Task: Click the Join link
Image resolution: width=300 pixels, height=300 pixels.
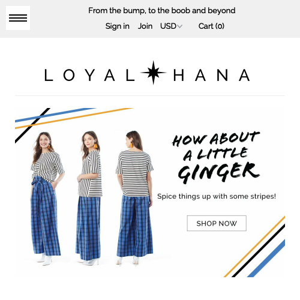Action: [145, 26]
